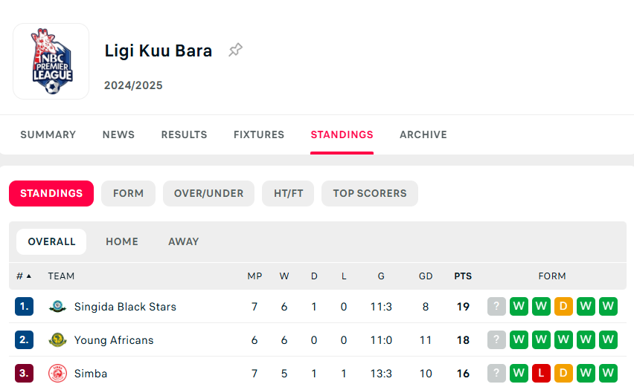Select the Away standings toggle

pyautogui.click(x=183, y=241)
